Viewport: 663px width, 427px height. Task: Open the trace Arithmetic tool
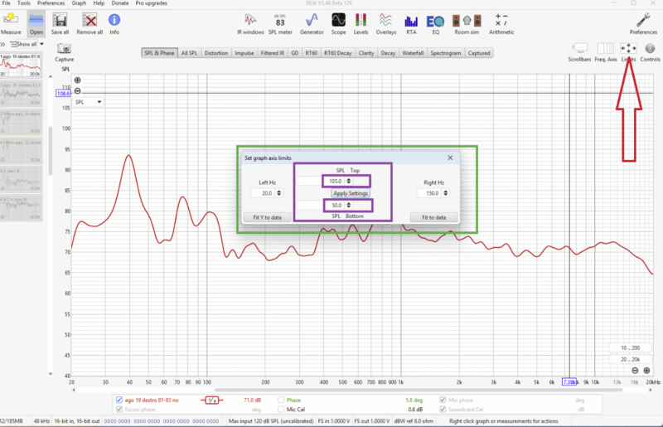coord(501,24)
